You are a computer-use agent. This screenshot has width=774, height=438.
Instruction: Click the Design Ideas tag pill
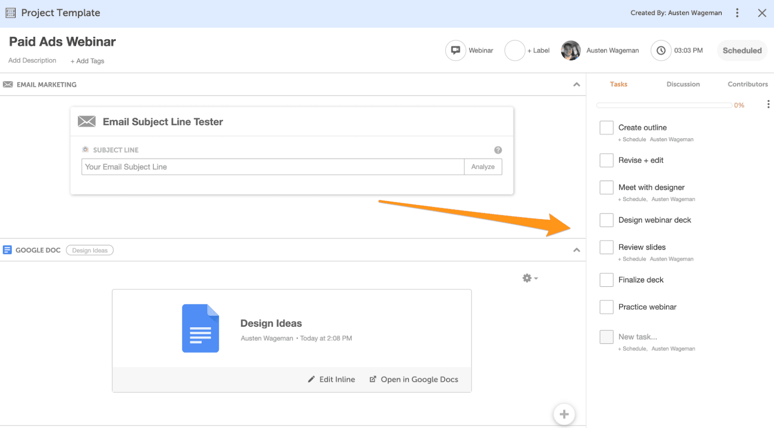[x=90, y=250]
